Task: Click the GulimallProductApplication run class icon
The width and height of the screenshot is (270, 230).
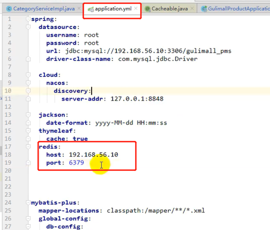Action: [204, 9]
